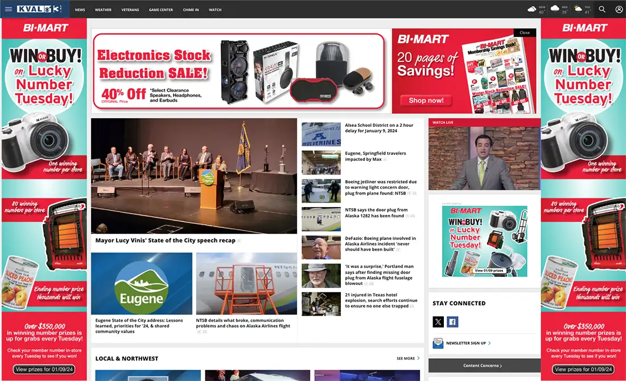Click the DeFazio portrait thumbnail
This screenshot has height=381, width=626.
click(321, 247)
